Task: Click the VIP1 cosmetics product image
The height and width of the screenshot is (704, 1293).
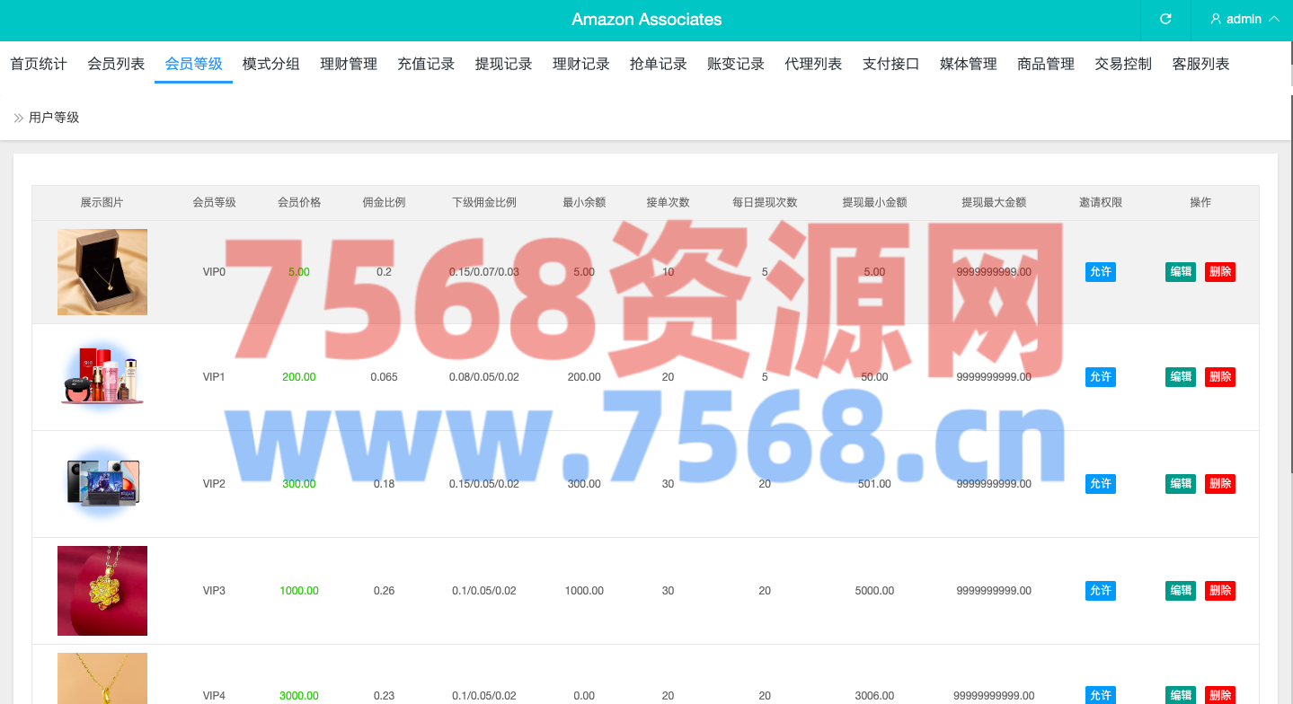Action: (102, 377)
